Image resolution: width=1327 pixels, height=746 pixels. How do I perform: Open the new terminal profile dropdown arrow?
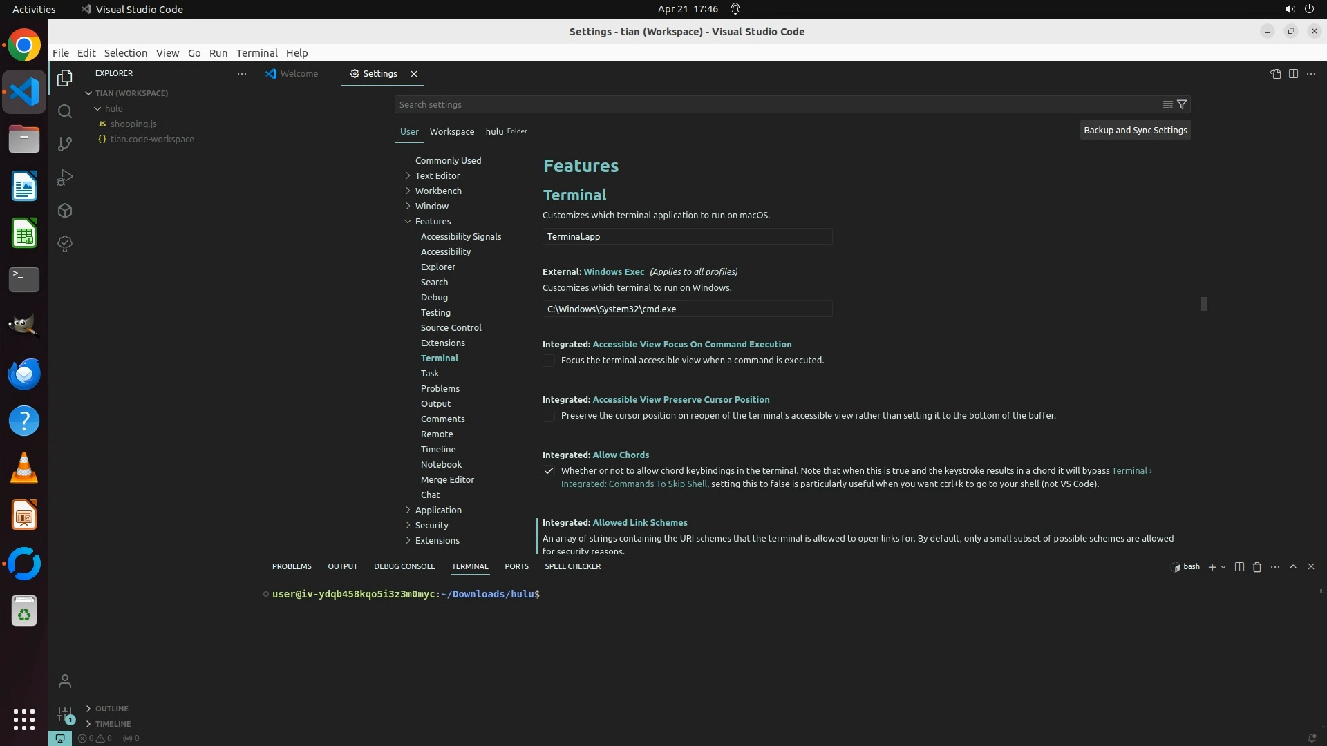point(1223,566)
